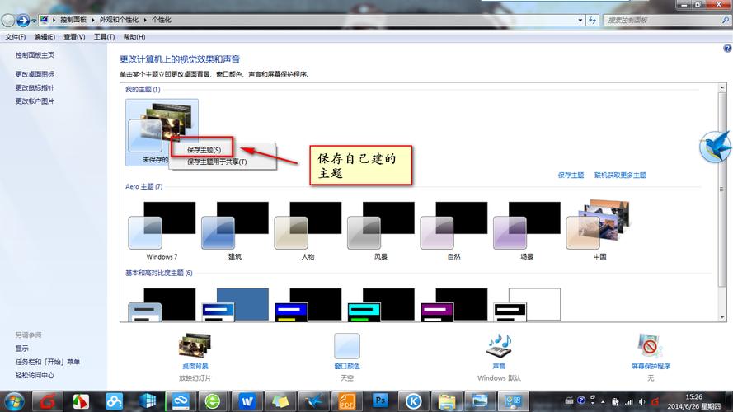Apply the 建筑 Aero theme
This screenshot has width=733, height=412.
[x=235, y=231]
